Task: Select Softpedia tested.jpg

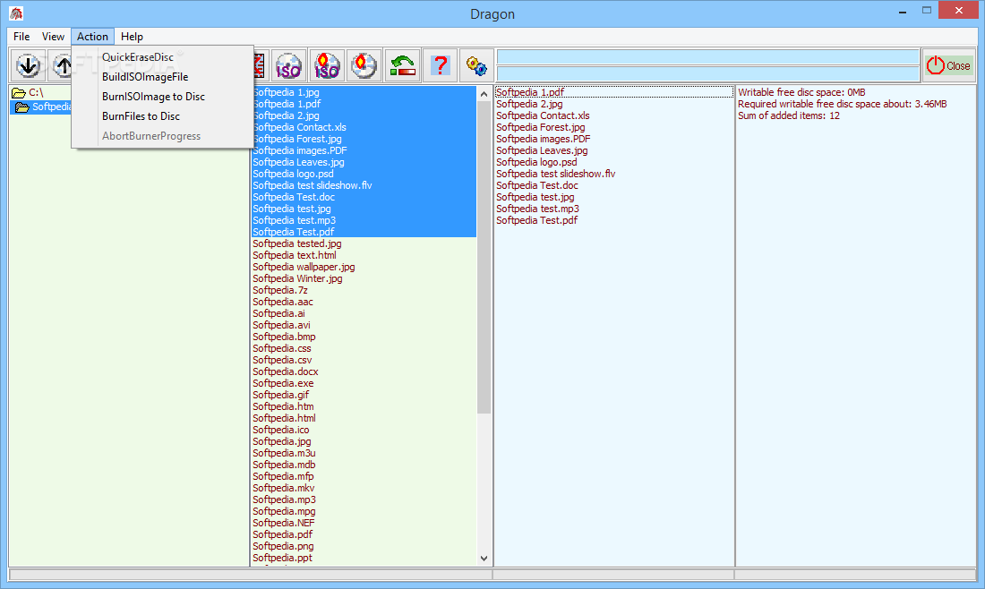Action: click(297, 243)
